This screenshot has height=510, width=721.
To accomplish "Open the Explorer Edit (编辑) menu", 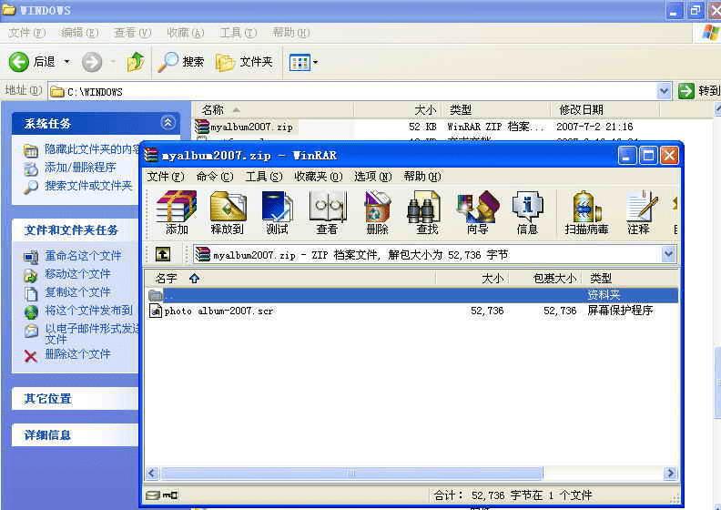I will (79, 33).
